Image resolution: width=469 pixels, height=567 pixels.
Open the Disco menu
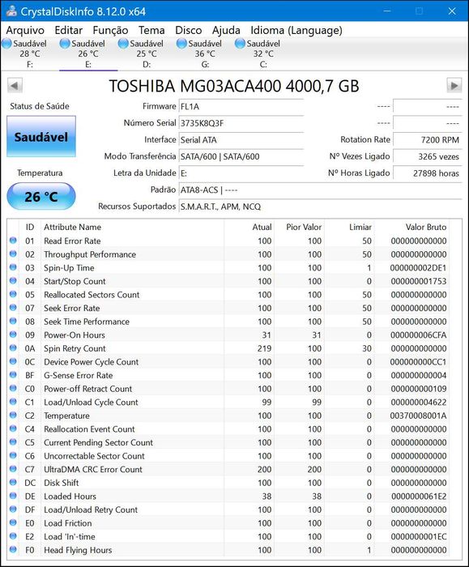(x=189, y=31)
